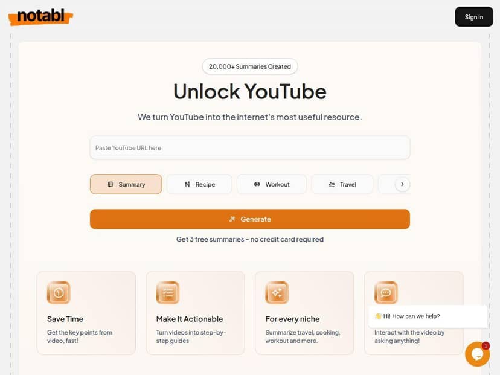Click the fork and knife Recipe icon
This screenshot has height=375, width=500.
(187, 184)
